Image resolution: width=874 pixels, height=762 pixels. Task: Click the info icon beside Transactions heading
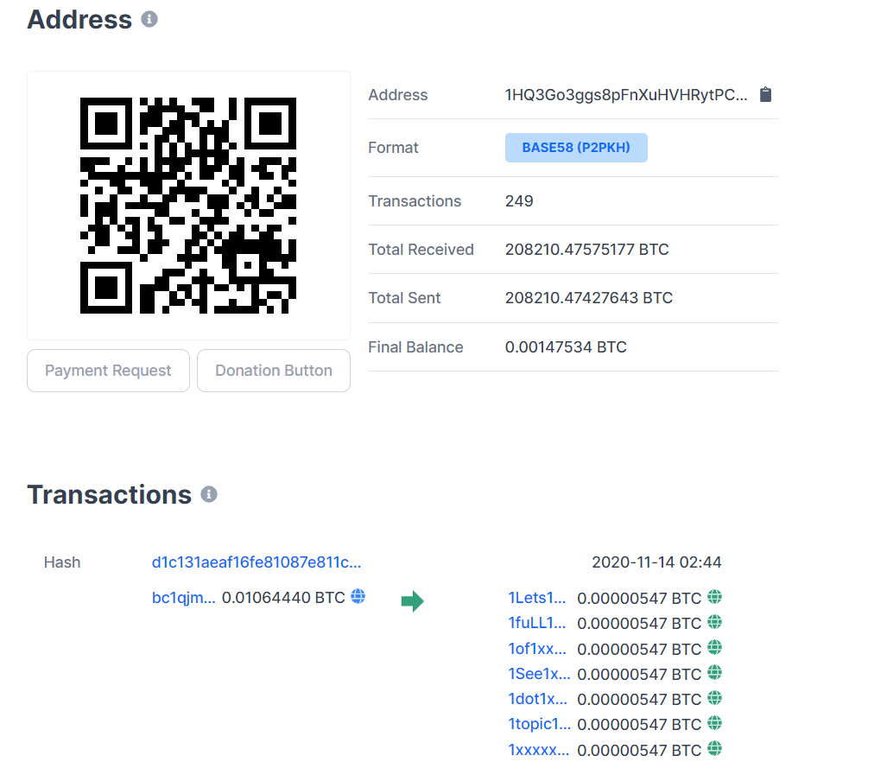click(x=209, y=494)
